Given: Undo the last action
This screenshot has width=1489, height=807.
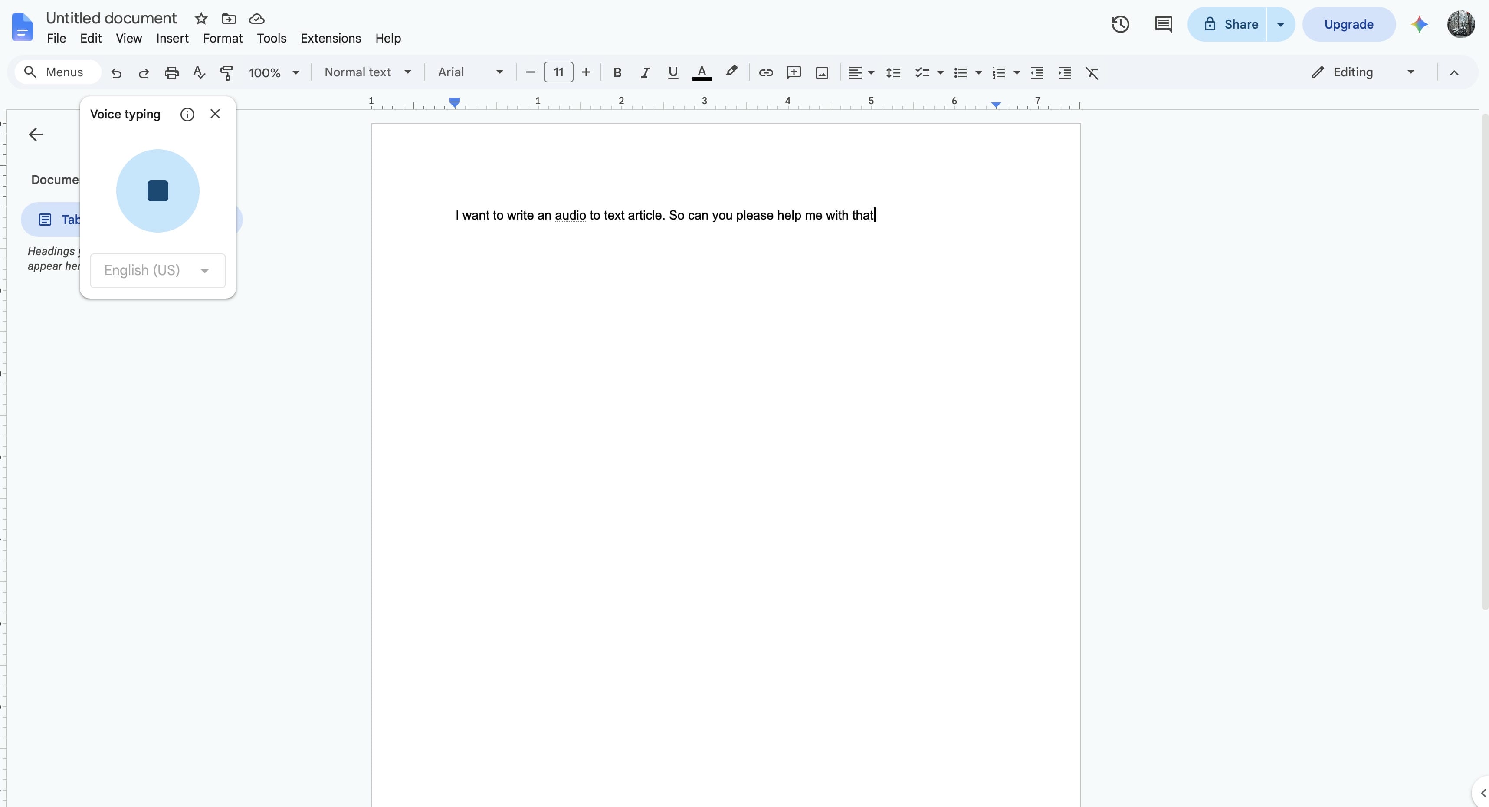Looking at the screenshot, I should pyautogui.click(x=116, y=73).
